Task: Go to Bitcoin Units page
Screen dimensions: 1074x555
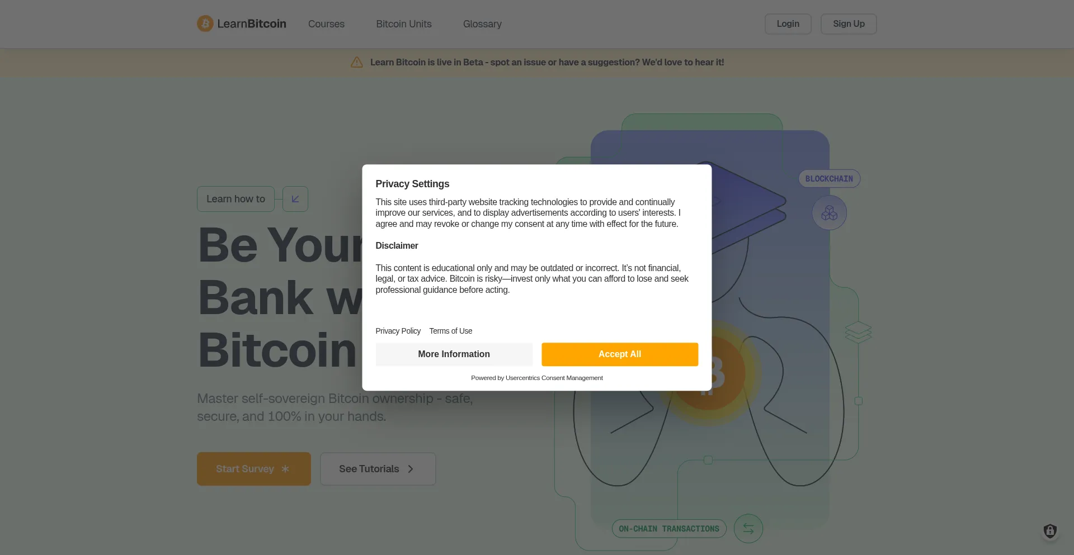Action: point(404,24)
